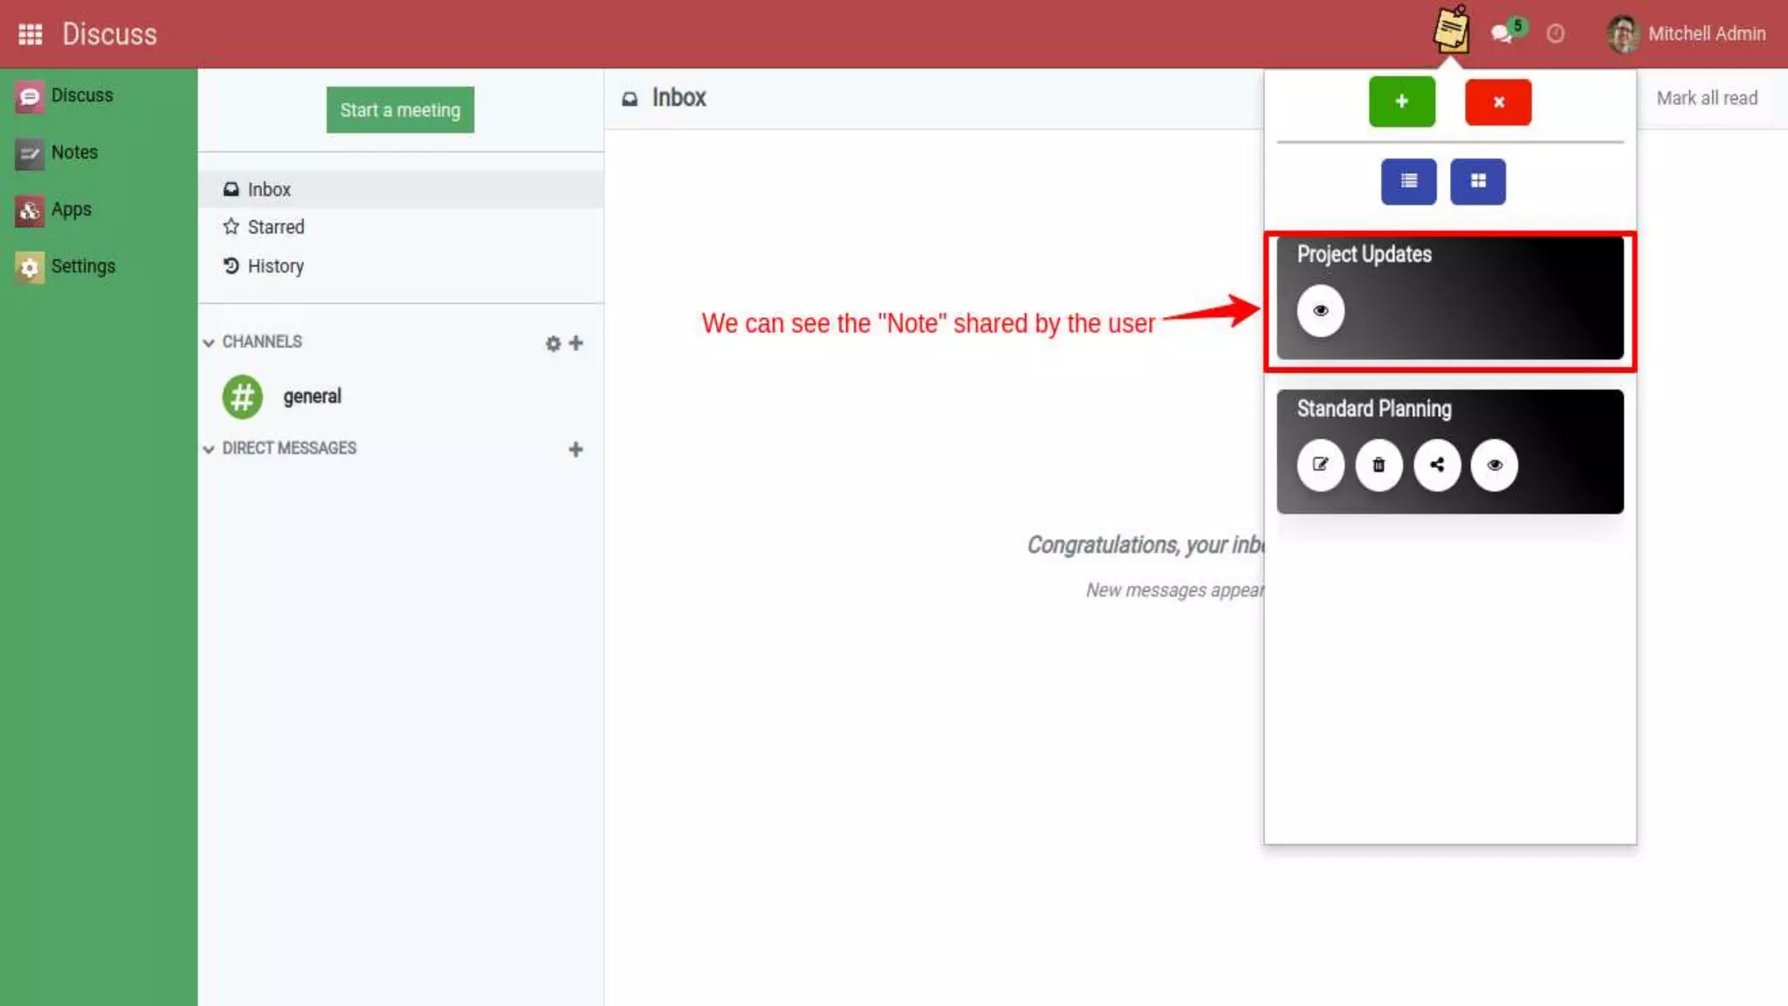Image resolution: width=1788 pixels, height=1006 pixels.
Task: Click the Start a meeting button
Action: tap(400, 110)
